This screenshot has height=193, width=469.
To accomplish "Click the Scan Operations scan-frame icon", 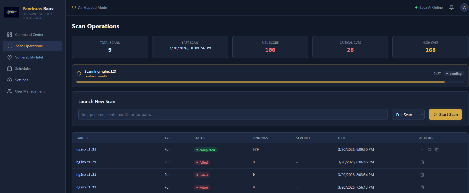I will point(10,46).
